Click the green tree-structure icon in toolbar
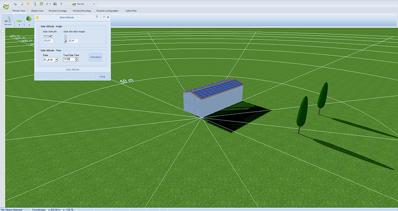 pyautogui.click(x=35, y=4)
